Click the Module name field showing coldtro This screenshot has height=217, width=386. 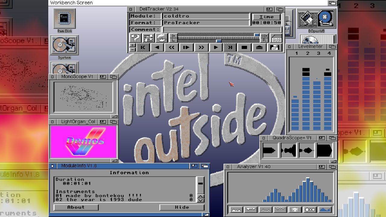tap(206, 16)
